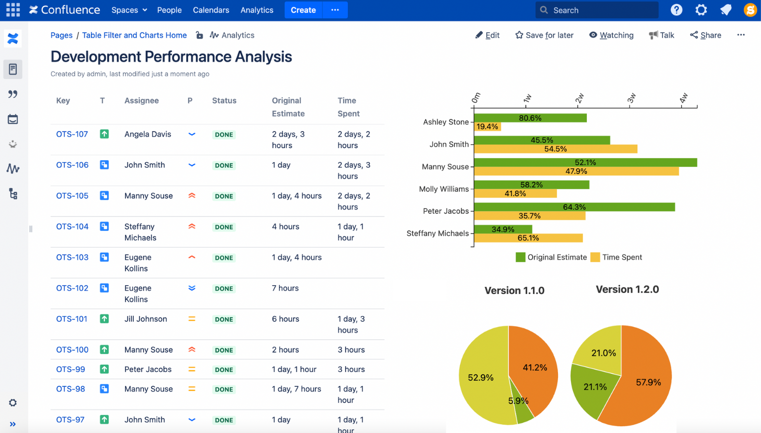
Task: Open the Help question mark icon
Action: coord(676,10)
